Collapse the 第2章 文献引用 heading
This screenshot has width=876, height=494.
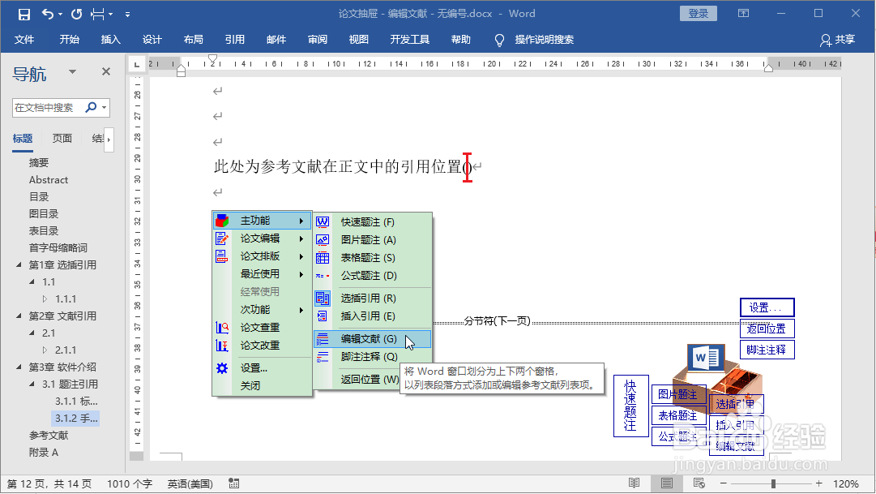(x=19, y=316)
